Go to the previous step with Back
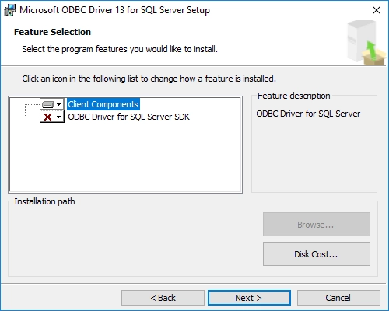The image size is (389, 311). [163, 298]
